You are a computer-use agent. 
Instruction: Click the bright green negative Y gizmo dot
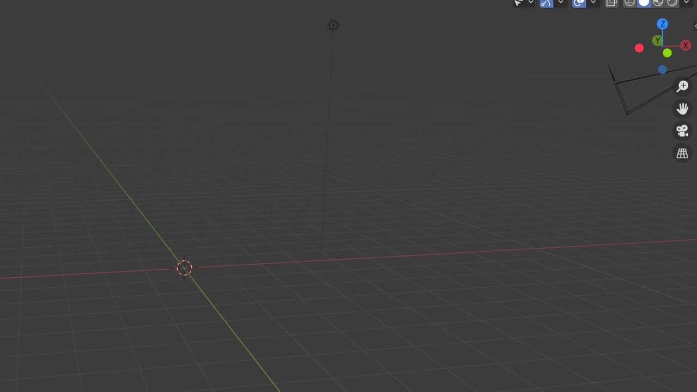[x=667, y=53]
